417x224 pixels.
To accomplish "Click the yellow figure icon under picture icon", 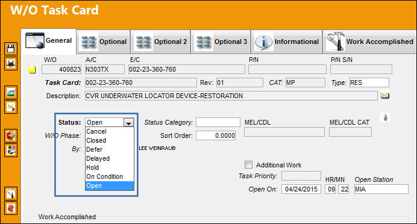I will pos(11,107).
